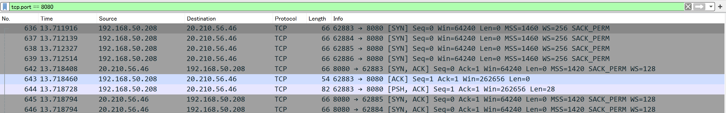
Task: Sort by the Destination column header
Action: (x=229, y=19)
